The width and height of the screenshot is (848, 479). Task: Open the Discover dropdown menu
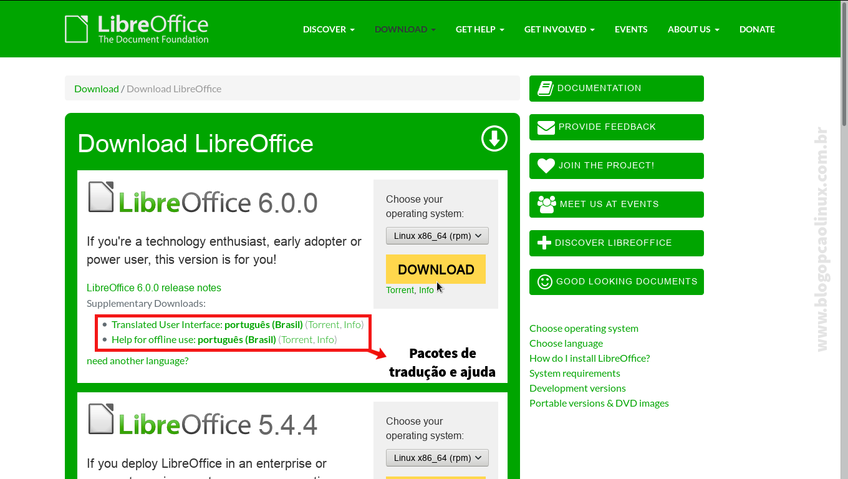pyautogui.click(x=329, y=29)
